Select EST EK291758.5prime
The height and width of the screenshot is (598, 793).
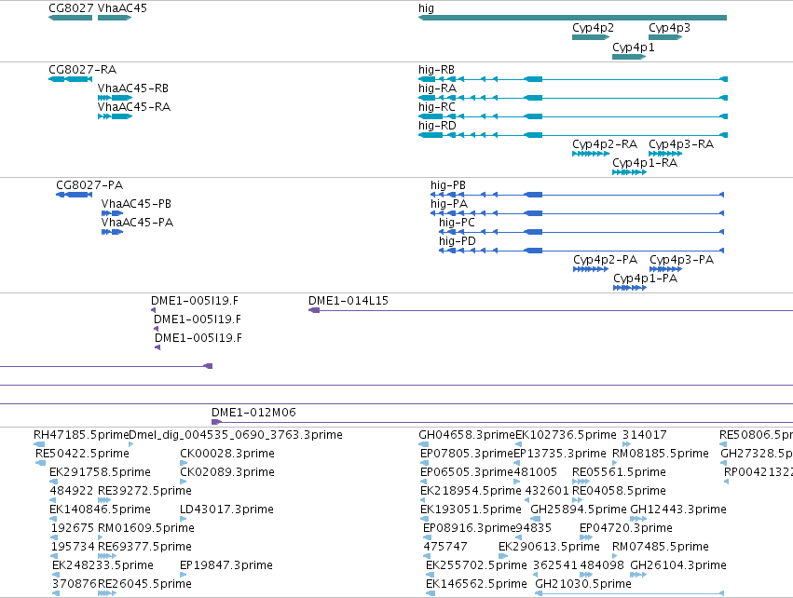point(54,482)
